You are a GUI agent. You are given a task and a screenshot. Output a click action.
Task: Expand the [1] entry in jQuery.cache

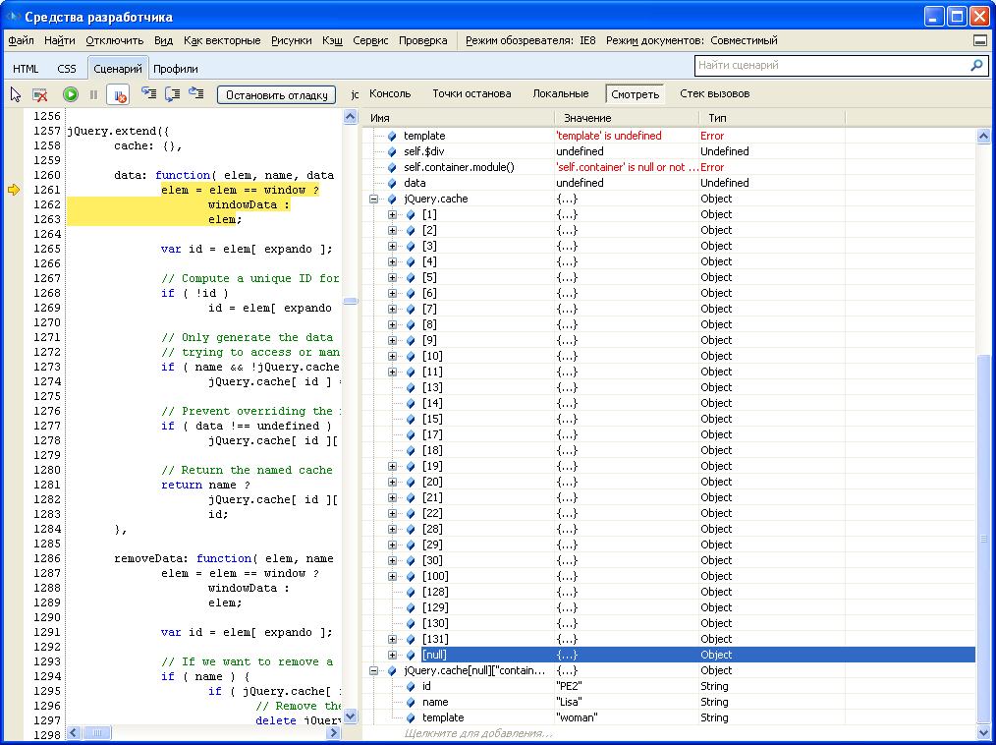[392, 214]
